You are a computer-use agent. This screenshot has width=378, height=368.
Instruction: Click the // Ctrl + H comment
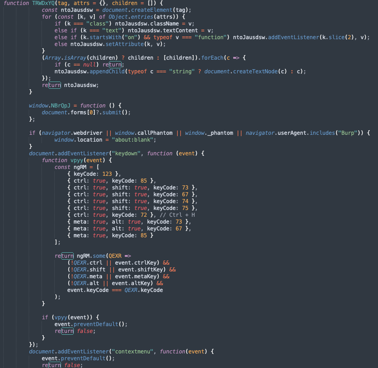pyautogui.click(x=177, y=215)
